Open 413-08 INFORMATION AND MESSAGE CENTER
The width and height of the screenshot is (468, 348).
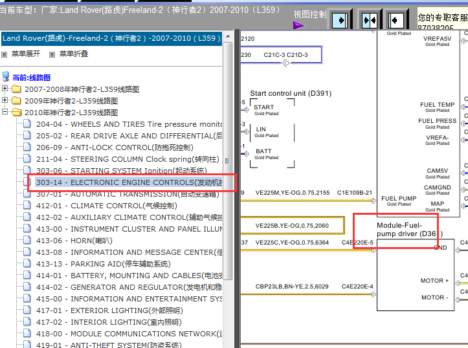129,252
